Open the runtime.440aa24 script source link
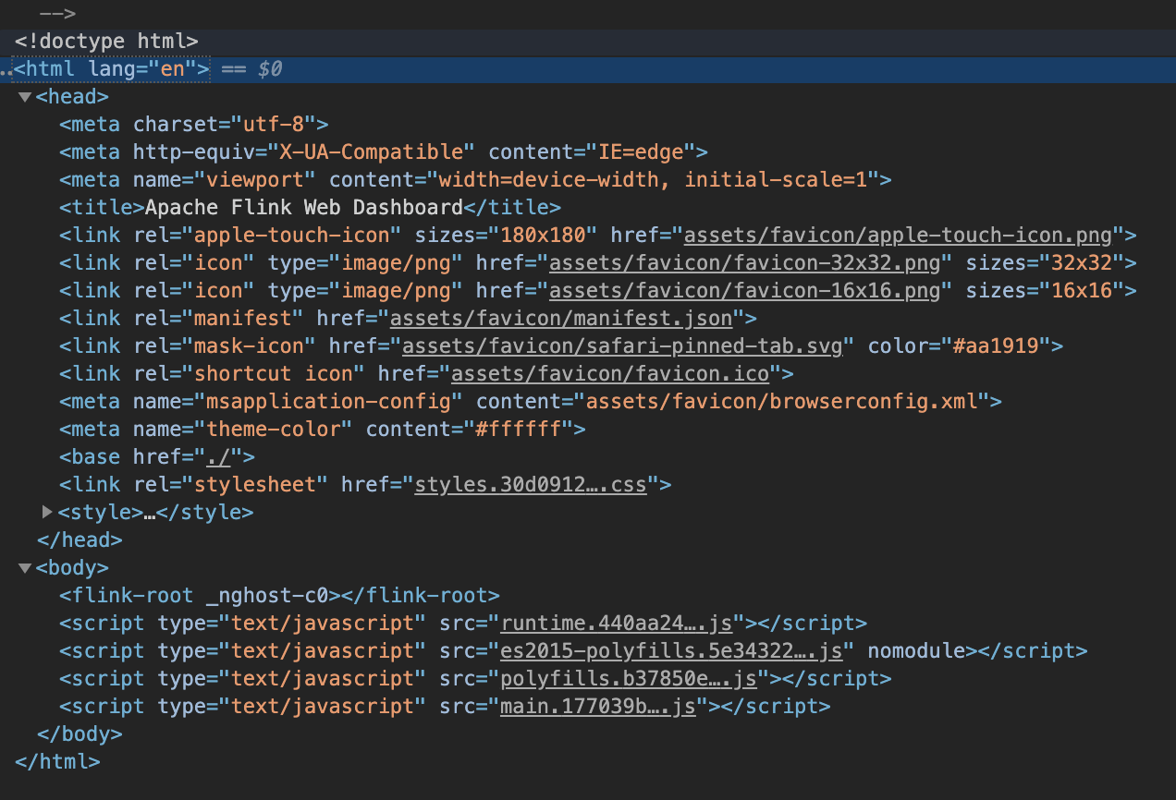1176x800 pixels. click(x=609, y=623)
